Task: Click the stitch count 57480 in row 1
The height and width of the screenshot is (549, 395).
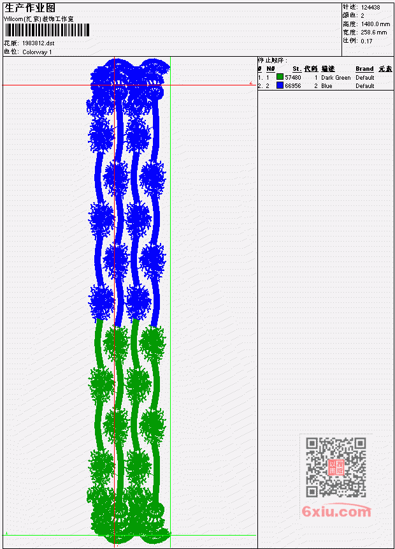Action: (293, 77)
